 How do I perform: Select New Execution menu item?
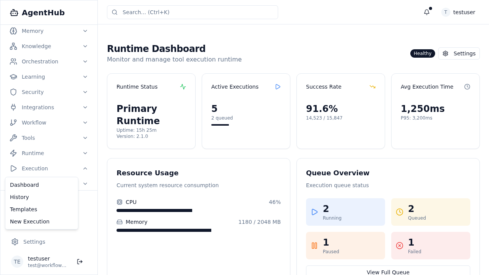coord(30,222)
